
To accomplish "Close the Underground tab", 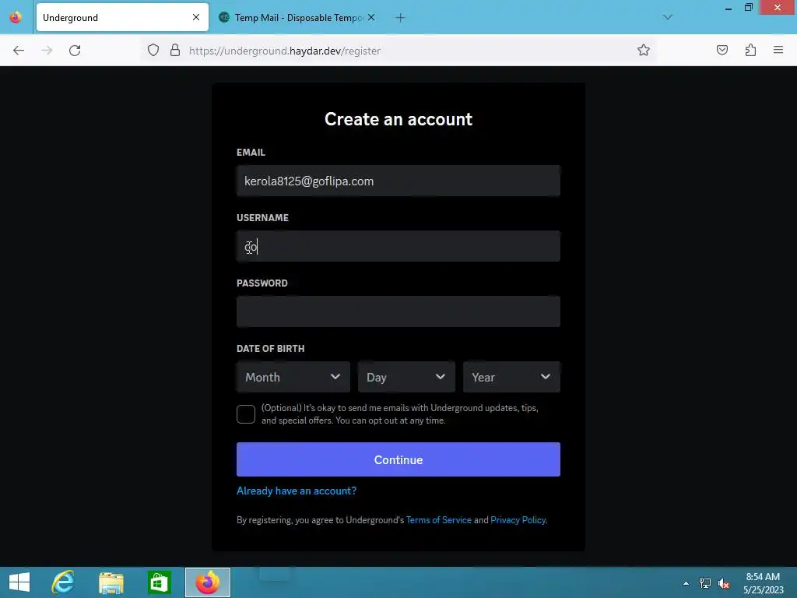I will point(195,17).
